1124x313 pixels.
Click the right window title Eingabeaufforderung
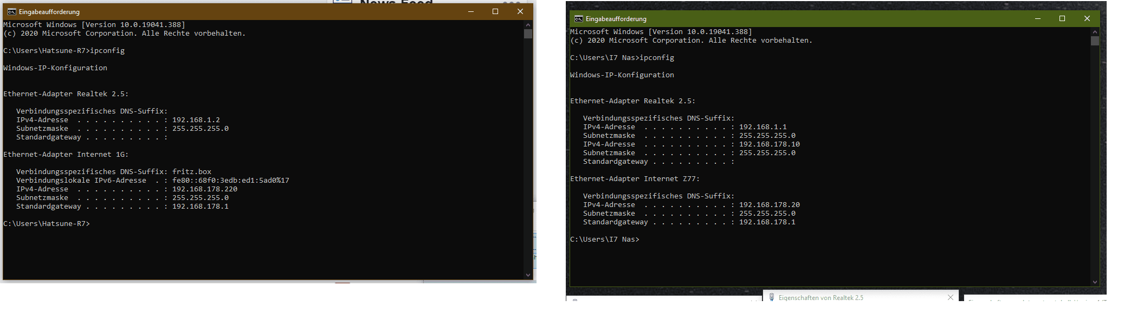[616, 18]
